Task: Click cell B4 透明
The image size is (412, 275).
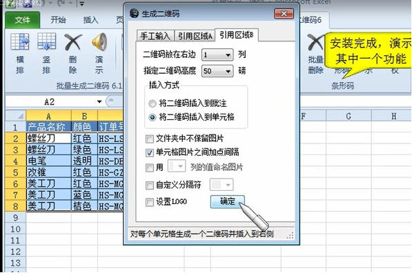Action: 84,161
